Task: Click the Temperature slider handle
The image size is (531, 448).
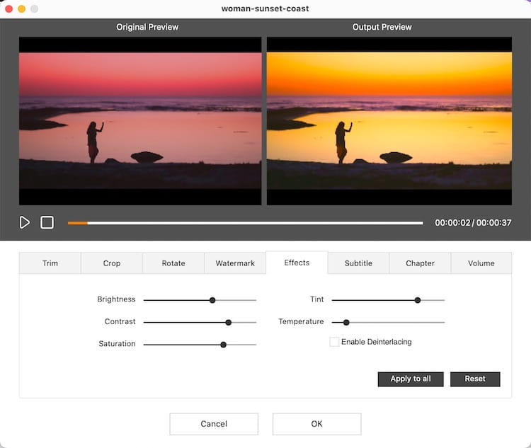Action: click(x=346, y=322)
